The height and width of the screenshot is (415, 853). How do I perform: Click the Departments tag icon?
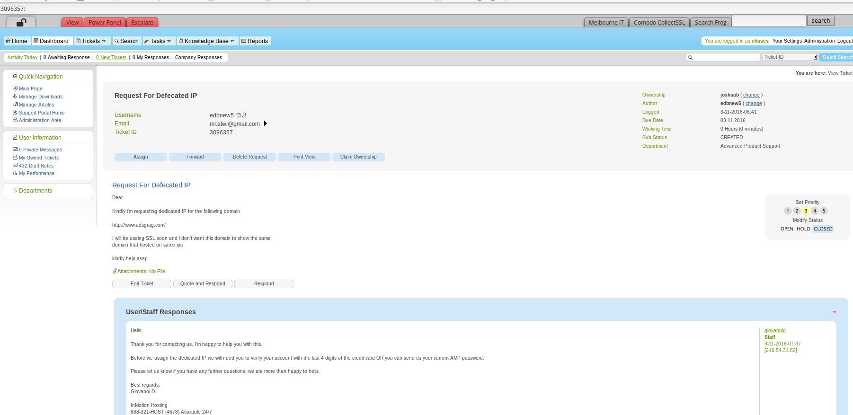[x=15, y=190]
